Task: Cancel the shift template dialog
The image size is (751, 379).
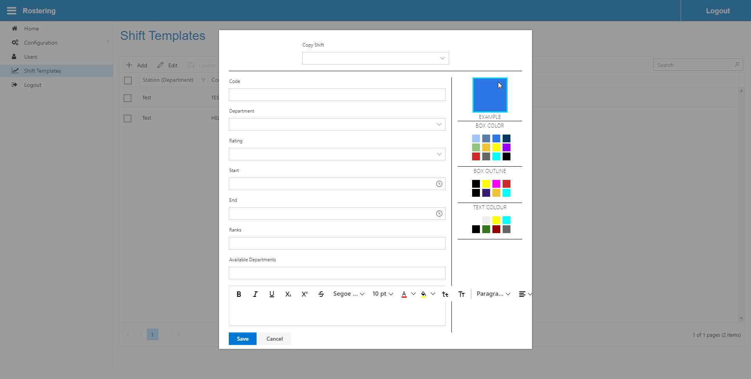Action: coord(274,339)
